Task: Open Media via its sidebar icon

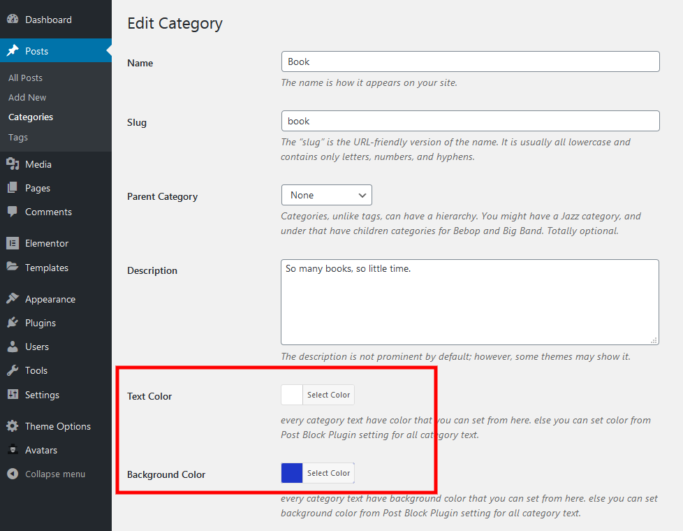Action: click(x=13, y=164)
